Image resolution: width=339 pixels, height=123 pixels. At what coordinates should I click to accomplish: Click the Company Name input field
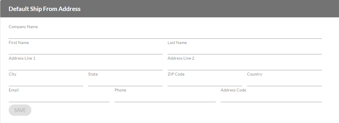coord(165,34)
